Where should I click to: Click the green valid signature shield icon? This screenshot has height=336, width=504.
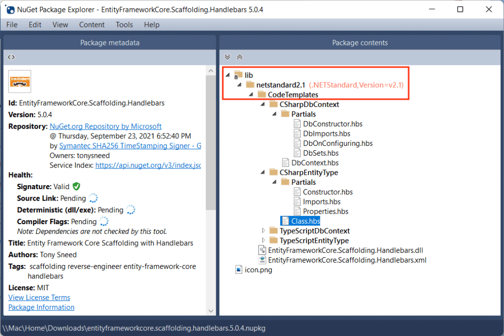[x=76, y=186]
